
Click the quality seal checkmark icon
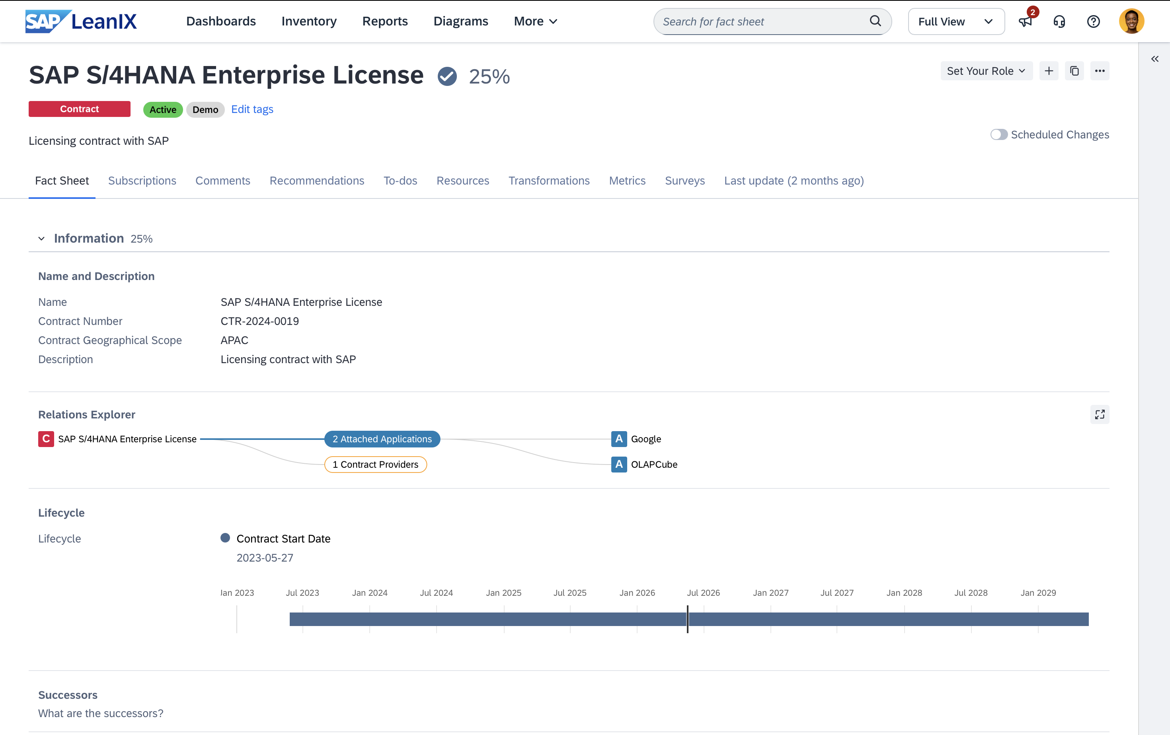pyautogui.click(x=447, y=76)
